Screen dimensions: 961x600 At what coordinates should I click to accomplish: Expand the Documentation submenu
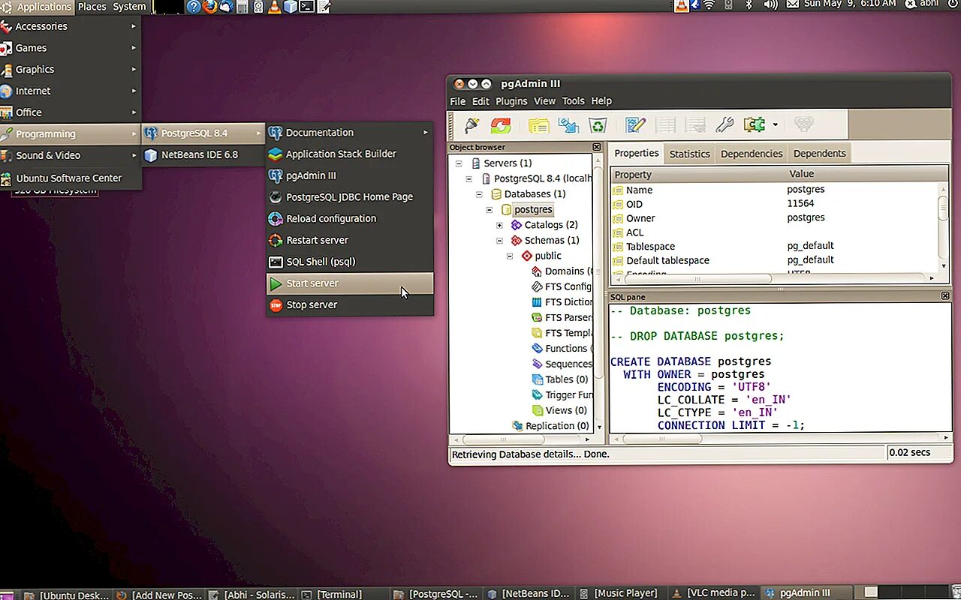coord(350,133)
